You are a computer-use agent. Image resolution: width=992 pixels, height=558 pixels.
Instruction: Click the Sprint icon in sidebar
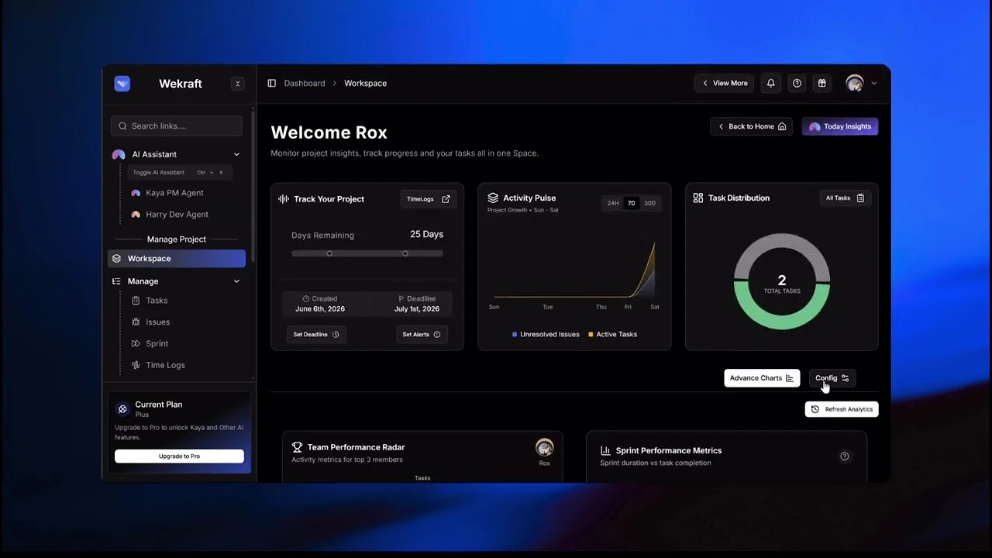pos(136,343)
